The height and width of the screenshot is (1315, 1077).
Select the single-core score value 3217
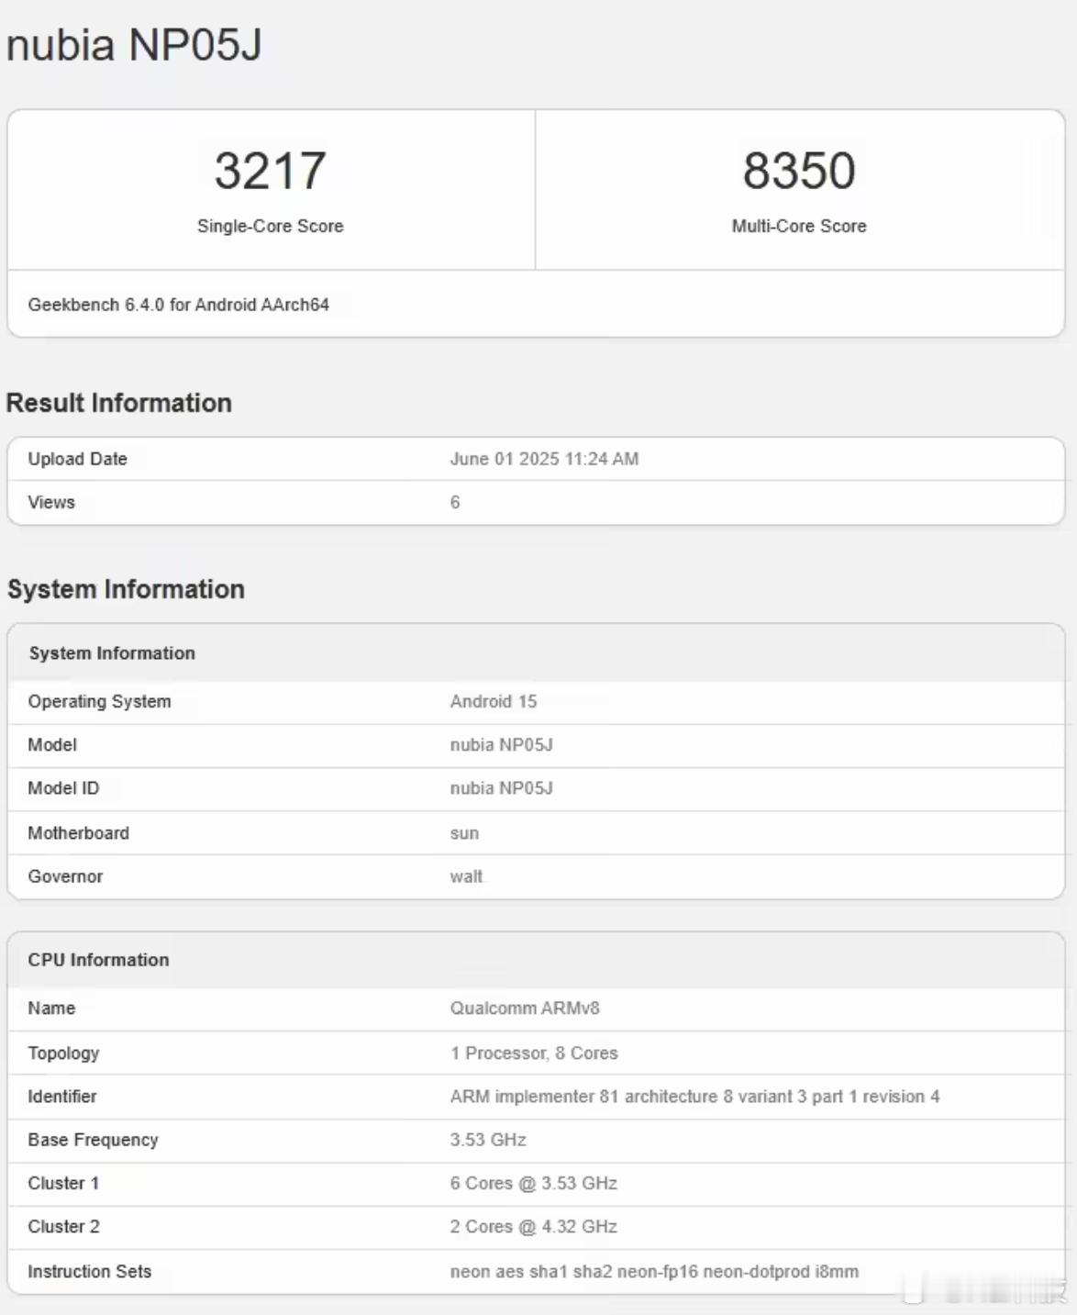click(270, 171)
